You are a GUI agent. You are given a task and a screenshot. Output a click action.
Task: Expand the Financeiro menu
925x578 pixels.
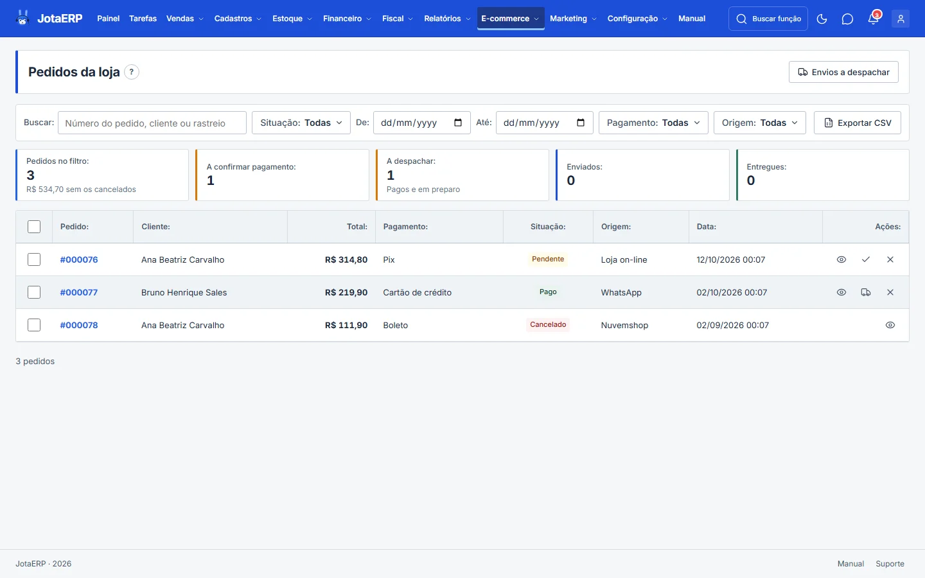347,19
